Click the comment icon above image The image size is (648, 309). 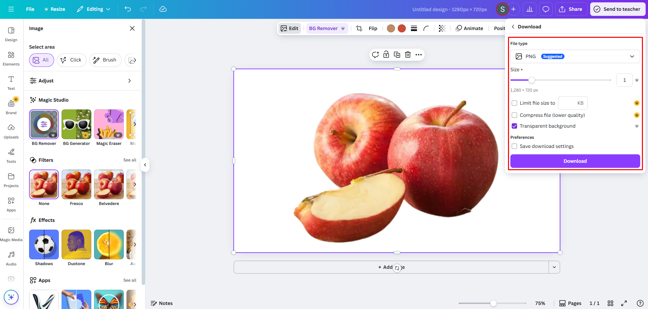coord(375,55)
